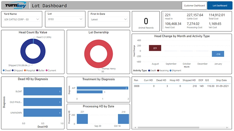This screenshot has width=234, height=131.
Task: Click the 1,169.65 Vet Cost value
Action: point(215,24)
